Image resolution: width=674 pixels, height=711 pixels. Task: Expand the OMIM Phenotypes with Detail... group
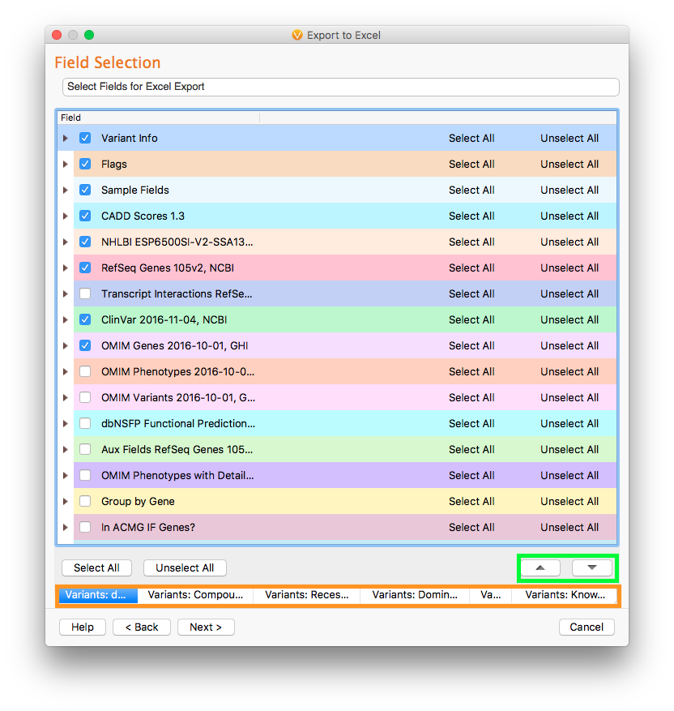pyautogui.click(x=66, y=475)
